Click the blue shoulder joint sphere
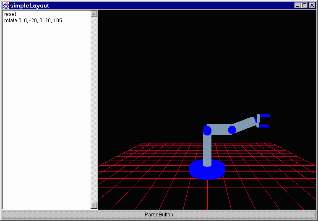Screen dimensions: 318x221 point(207,130)
